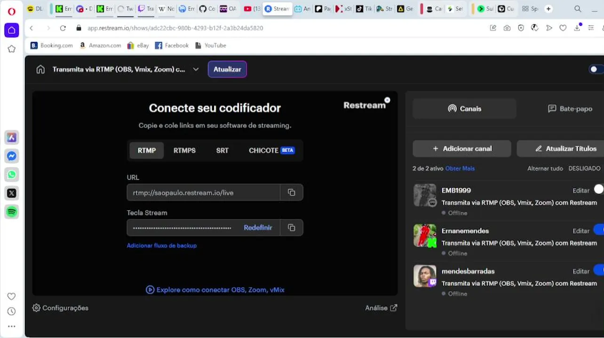Viewport: 604px width, 338px height.
Task: Click the hidden stream key field
Action: click(x=183, y=228)
